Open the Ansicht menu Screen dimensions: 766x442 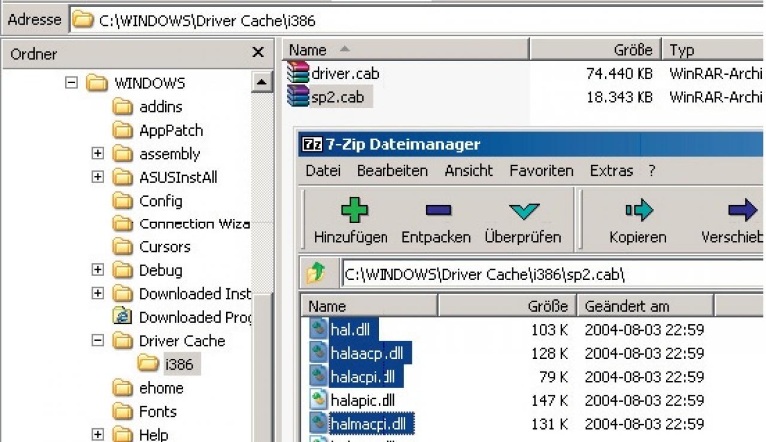click(x=469, y=170)
